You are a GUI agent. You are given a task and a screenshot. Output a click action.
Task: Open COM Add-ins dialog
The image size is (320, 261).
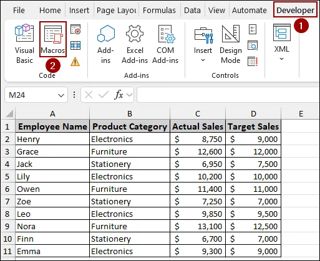tap(165, 44)
